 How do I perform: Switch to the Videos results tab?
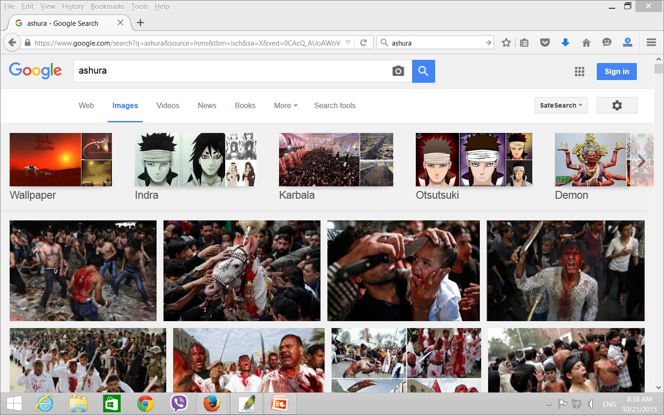tap(168, 105)
